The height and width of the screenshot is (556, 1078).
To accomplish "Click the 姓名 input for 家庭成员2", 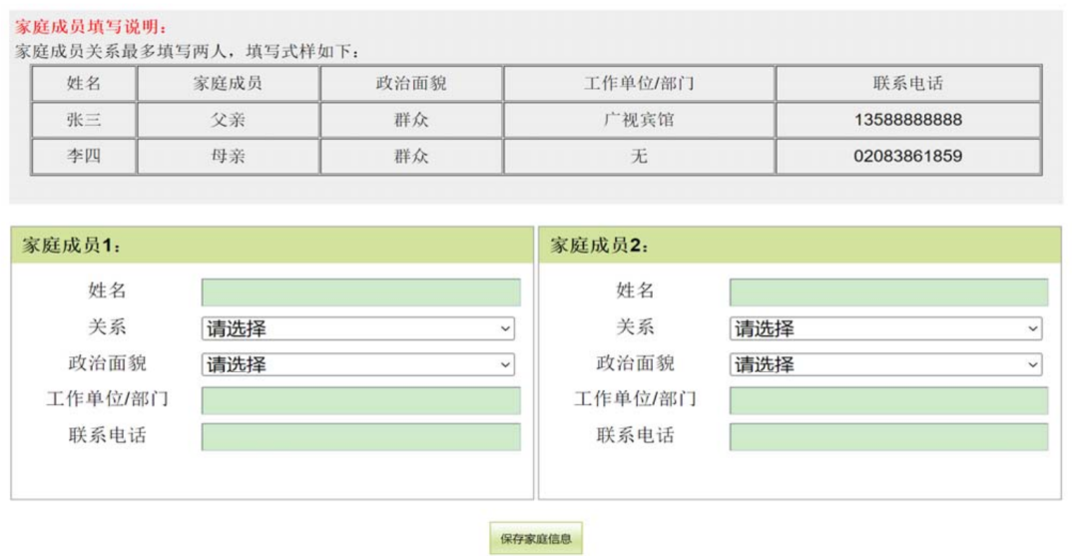I will point(889,292).
